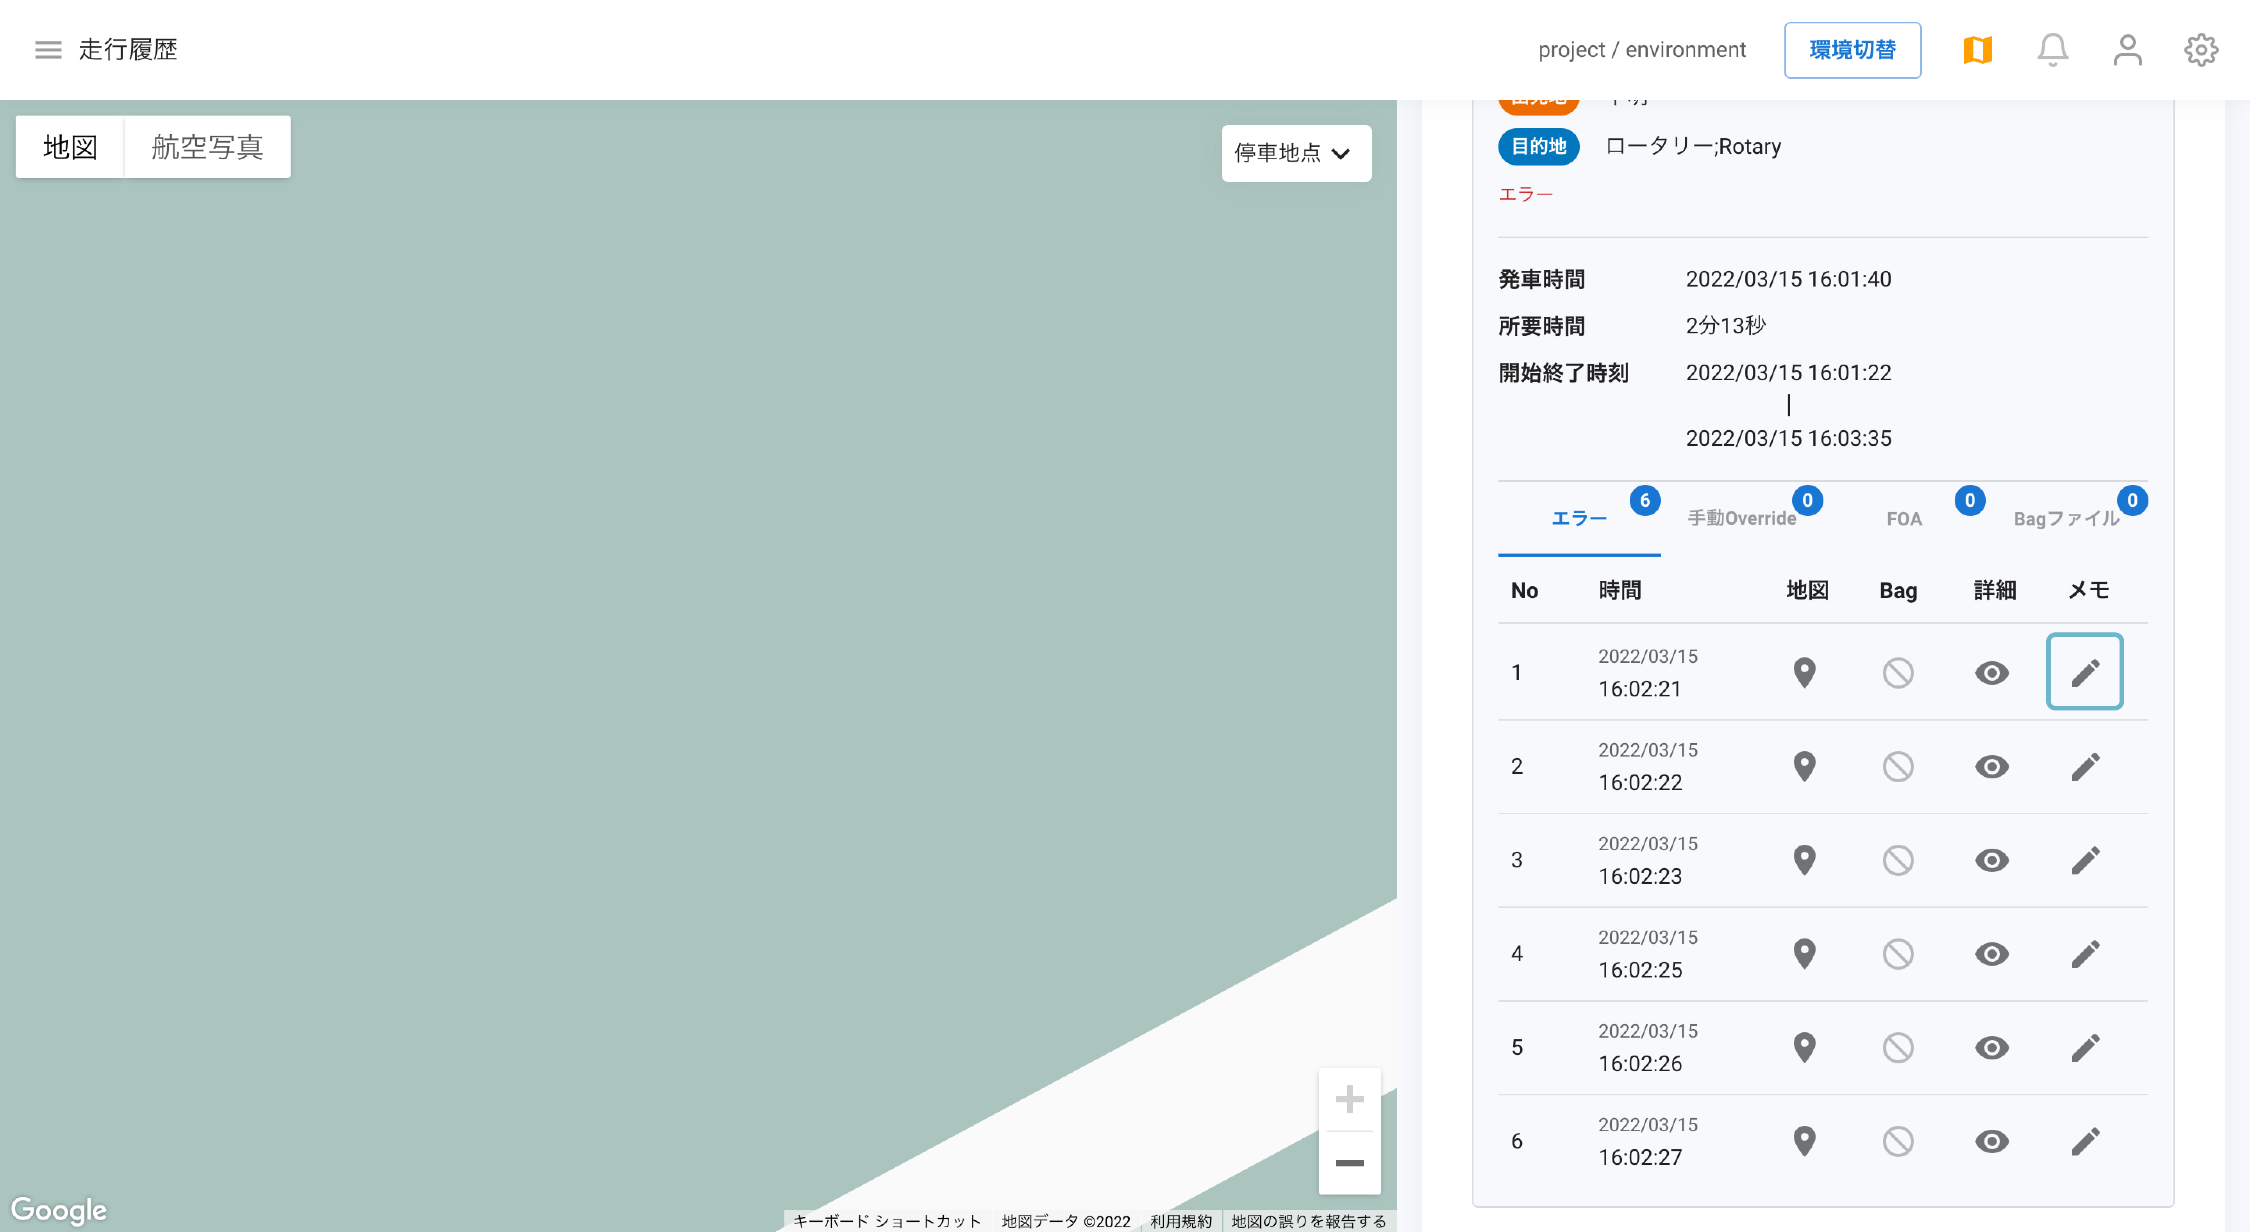The image size is (2250, 1232).
Task: View details of error 3
Action: pos(1991,860)
